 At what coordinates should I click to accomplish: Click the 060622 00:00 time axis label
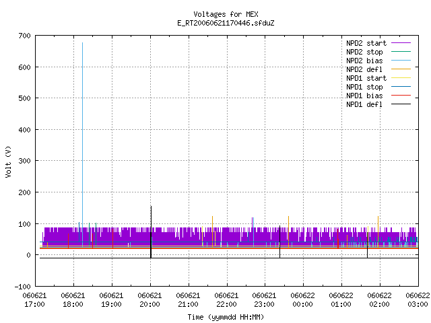tap(302, 300)
